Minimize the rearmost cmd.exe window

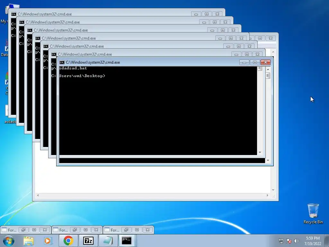point(196,14)
